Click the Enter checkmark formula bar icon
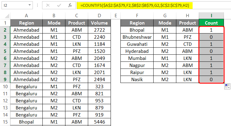Viewport: 231px width, 126px height. click(58, 5)
